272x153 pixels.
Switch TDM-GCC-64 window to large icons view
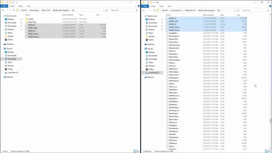click(x=270, y=151)
